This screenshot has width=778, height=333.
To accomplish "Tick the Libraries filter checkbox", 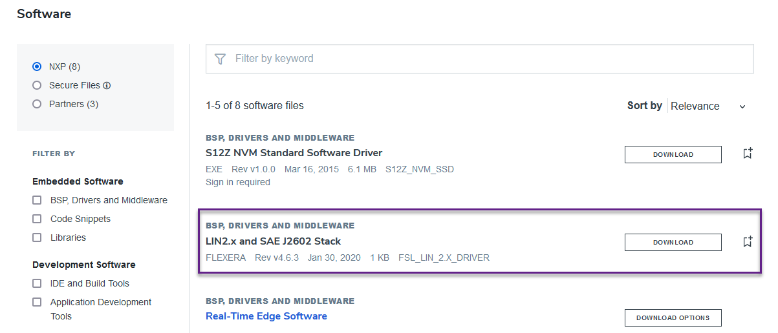I will 37,237.
